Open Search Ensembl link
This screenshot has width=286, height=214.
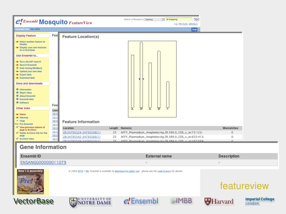[x=28, y=65]
